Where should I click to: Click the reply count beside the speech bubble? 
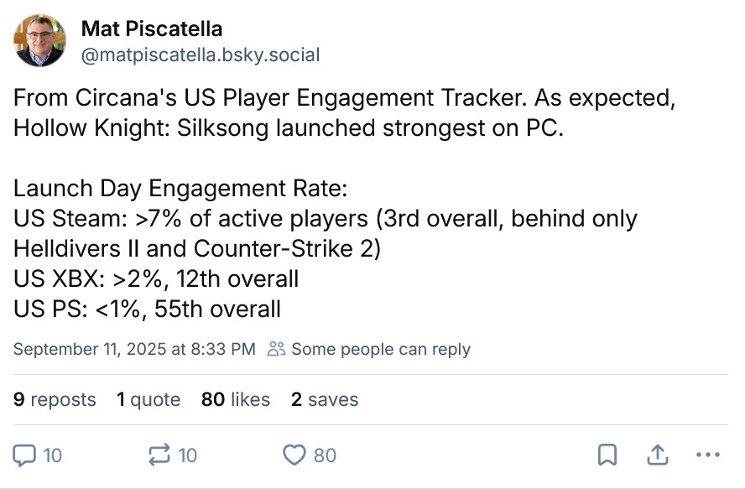(53, 455)
